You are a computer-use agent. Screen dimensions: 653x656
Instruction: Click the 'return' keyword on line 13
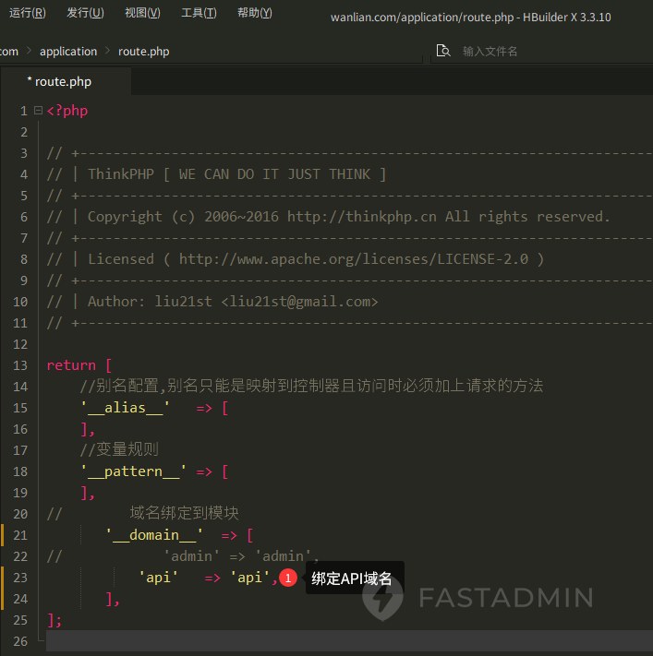click(71, 365)
